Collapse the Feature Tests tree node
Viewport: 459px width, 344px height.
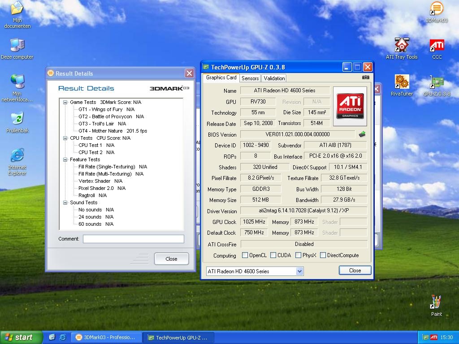click(65, 159)
